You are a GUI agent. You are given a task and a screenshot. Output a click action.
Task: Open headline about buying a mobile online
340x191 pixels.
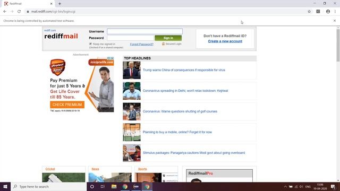177,132
